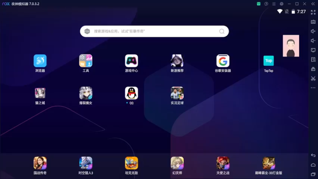Screen dimensions: 318x179
Task: Open 巅峰霸业-3D打金版 from the dock
Action: 269,163
